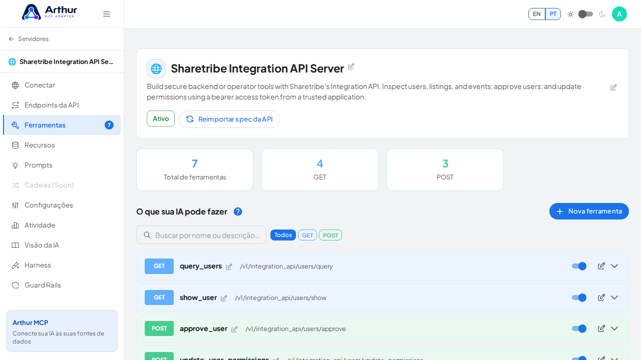This screenshot has width=641, height=360.
Task: Click the POST count card
Action: 445,169
